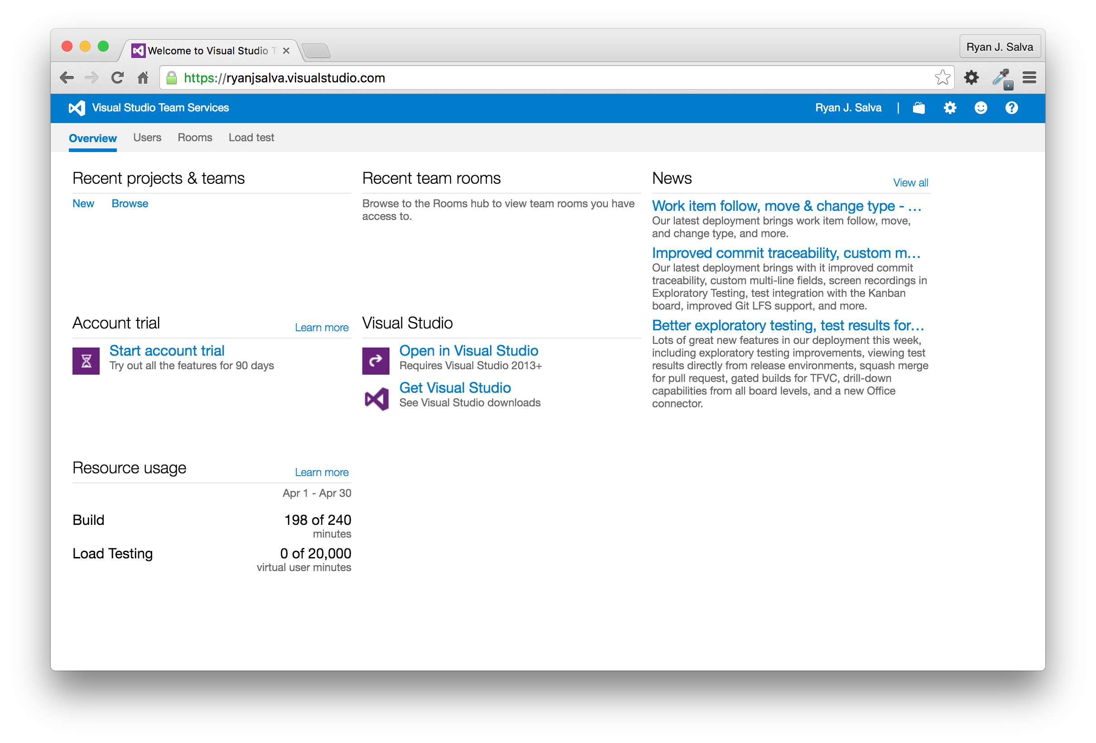Click the browser address bar

tap(519, 78)
